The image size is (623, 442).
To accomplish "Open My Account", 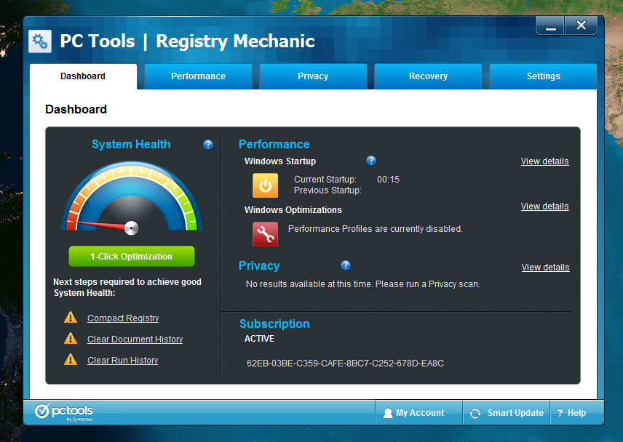I will point(419,413).
